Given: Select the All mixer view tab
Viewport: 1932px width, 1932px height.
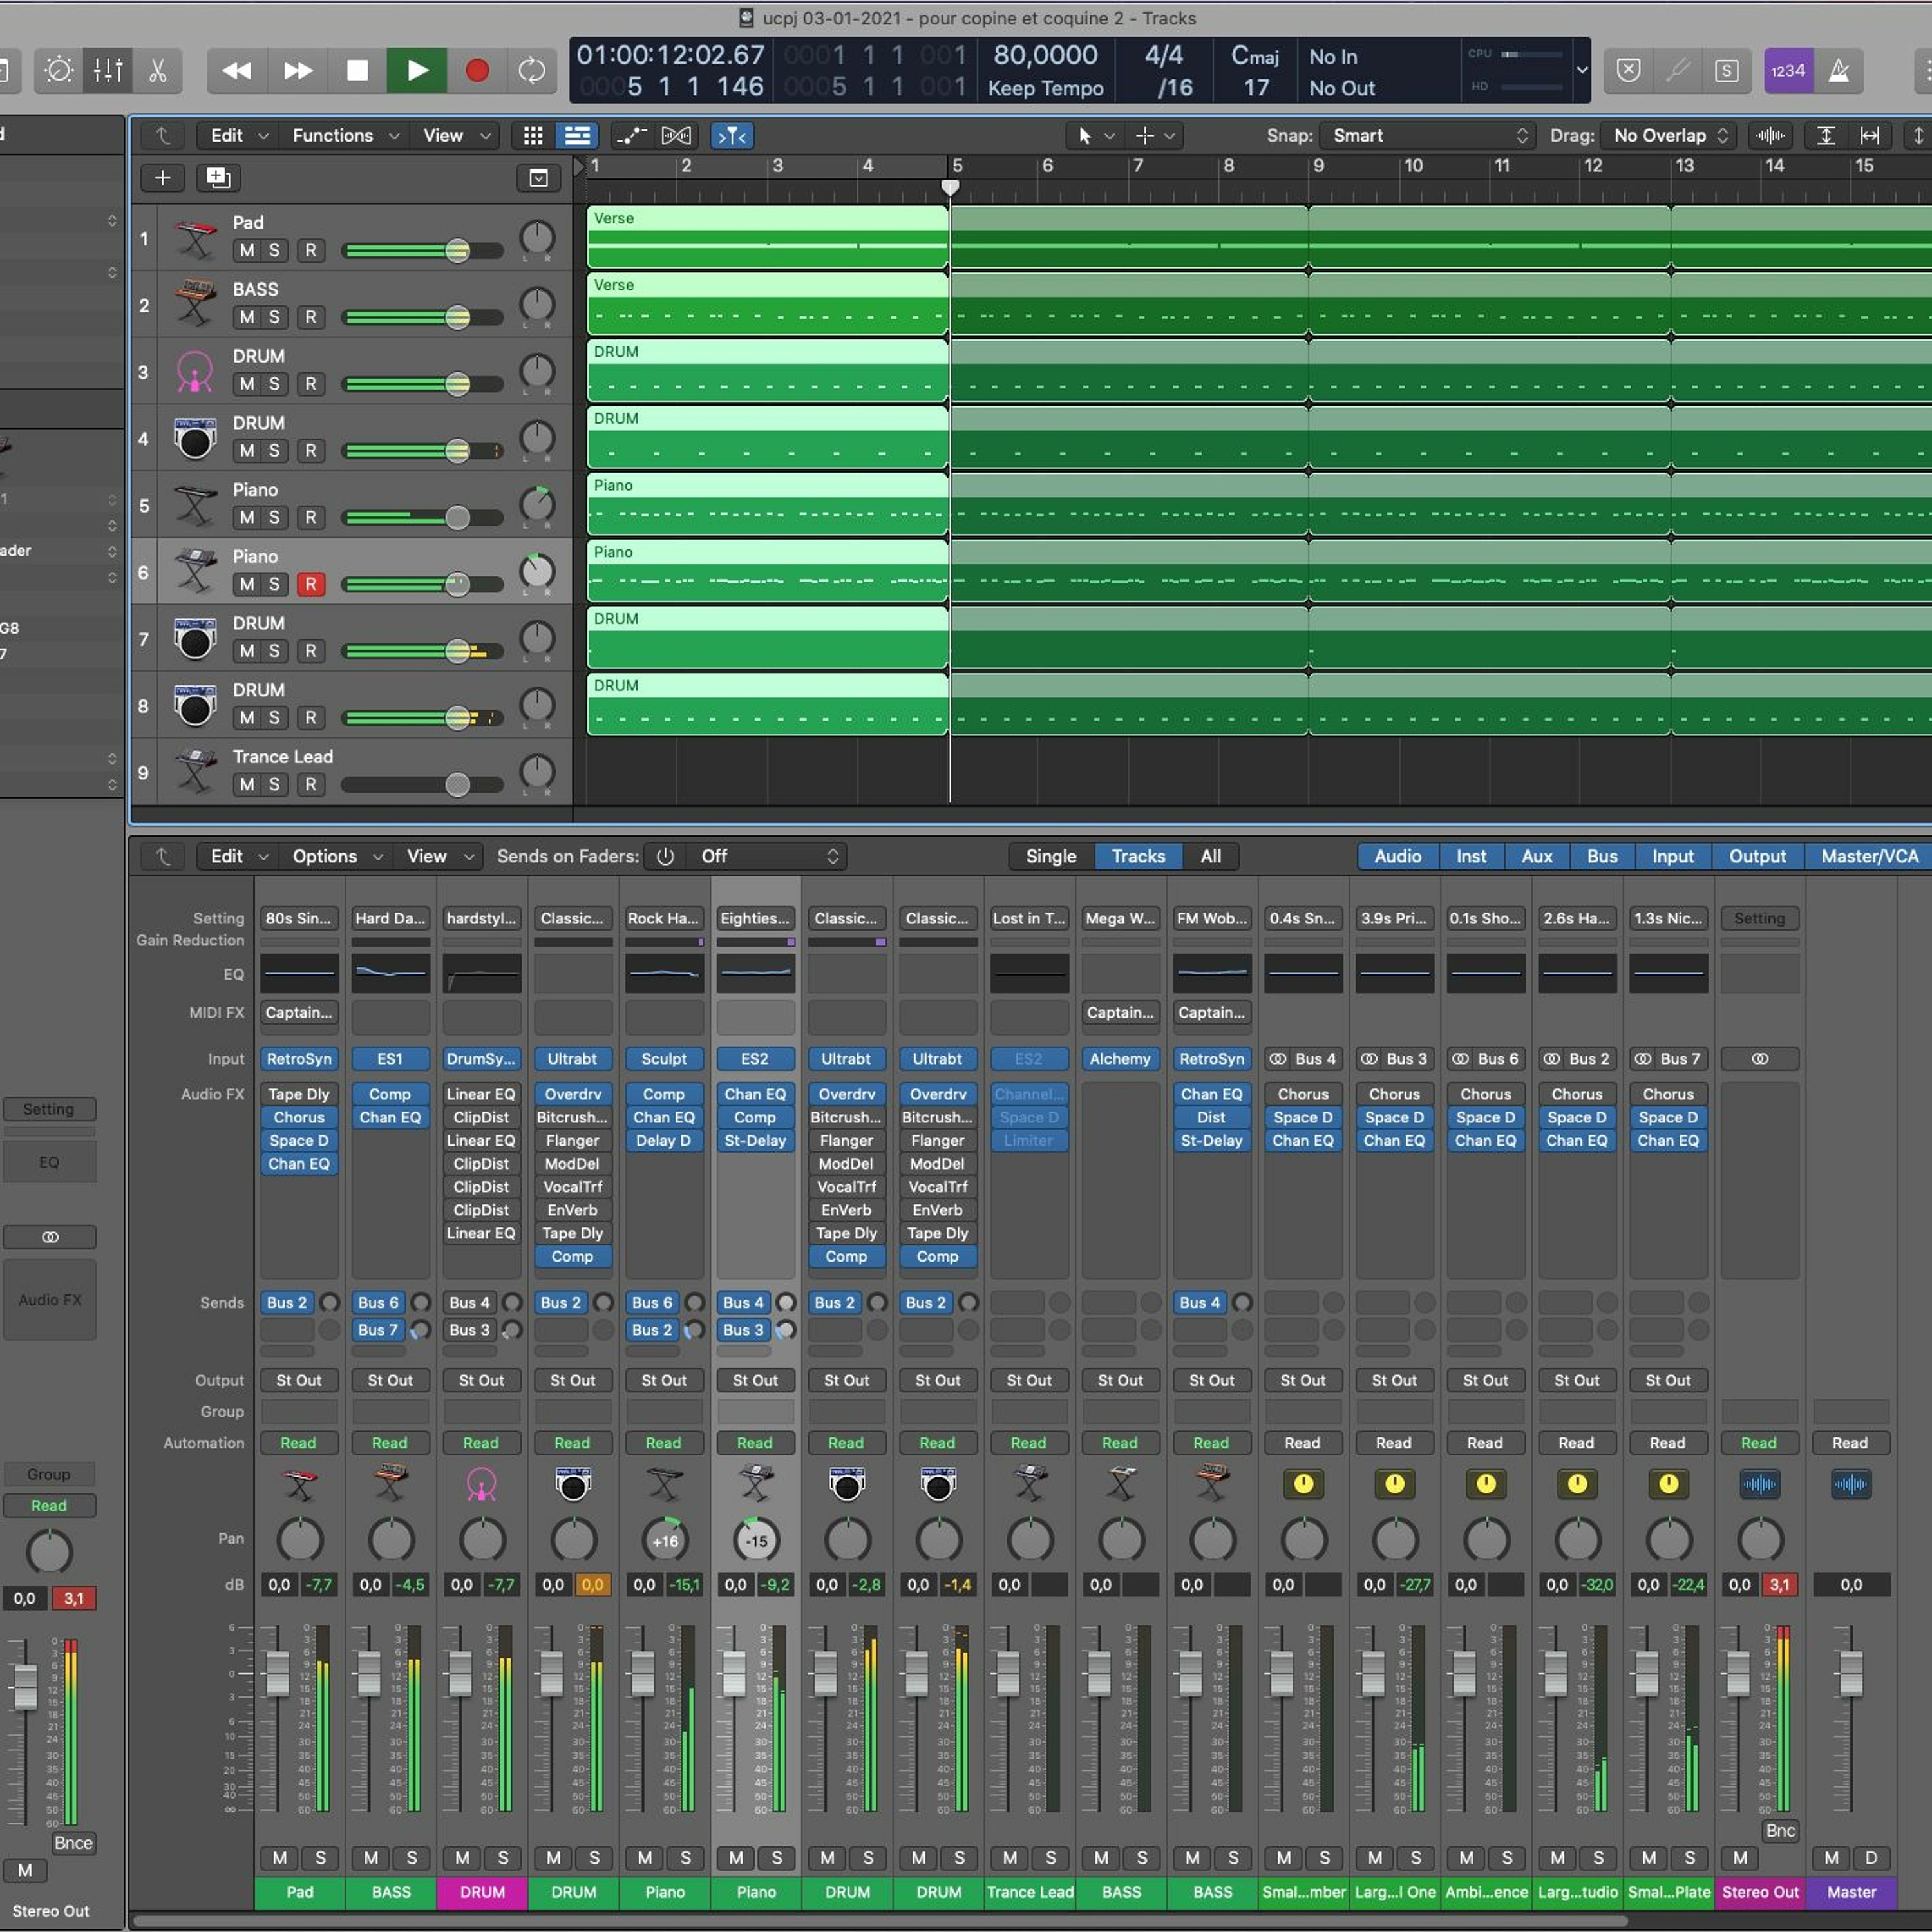Looking at the screenshot, I should (1210, 856).
